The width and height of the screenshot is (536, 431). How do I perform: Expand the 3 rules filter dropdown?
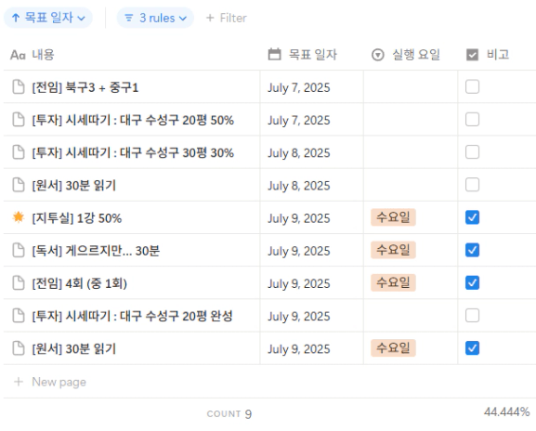(155, 18)
